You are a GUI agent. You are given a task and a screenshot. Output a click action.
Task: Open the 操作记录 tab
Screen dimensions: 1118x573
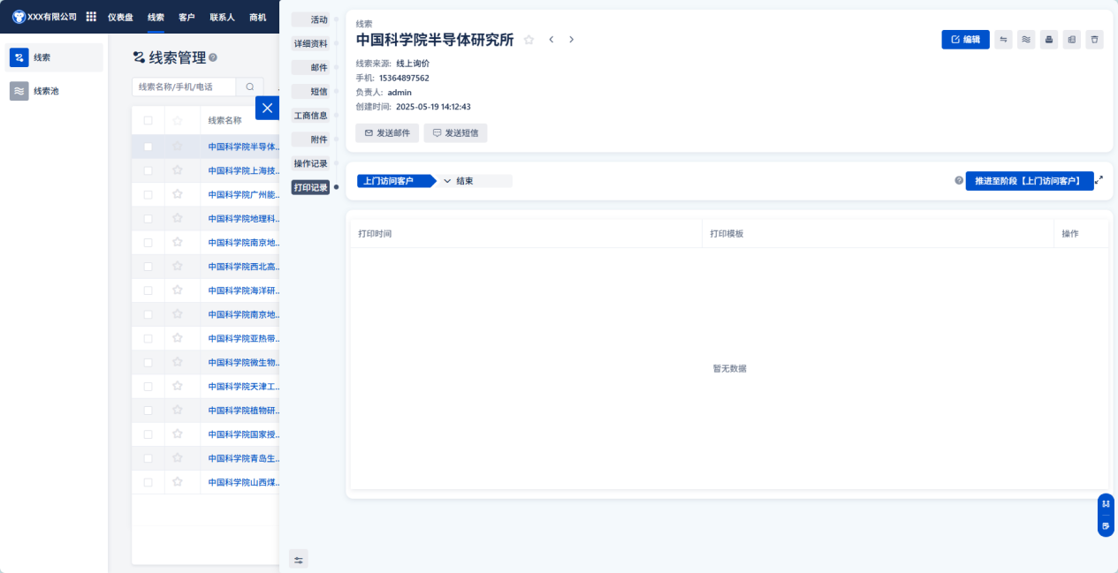point(310,163)
